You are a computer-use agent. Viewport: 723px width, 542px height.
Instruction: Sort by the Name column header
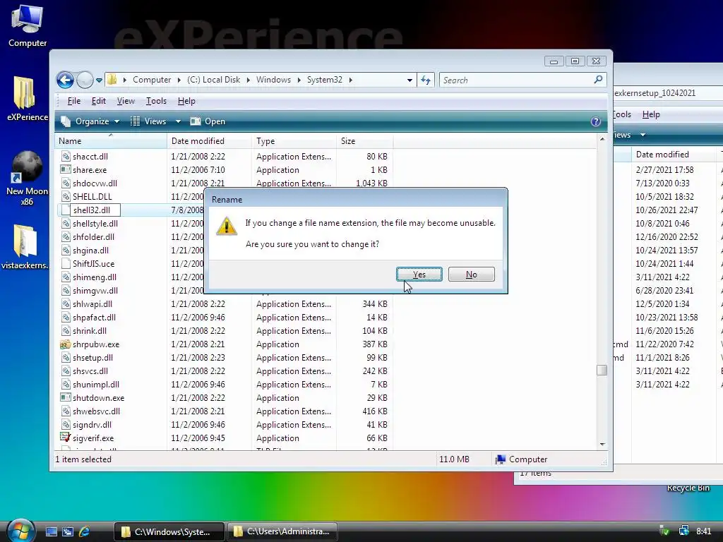click(x=111, y=141)
